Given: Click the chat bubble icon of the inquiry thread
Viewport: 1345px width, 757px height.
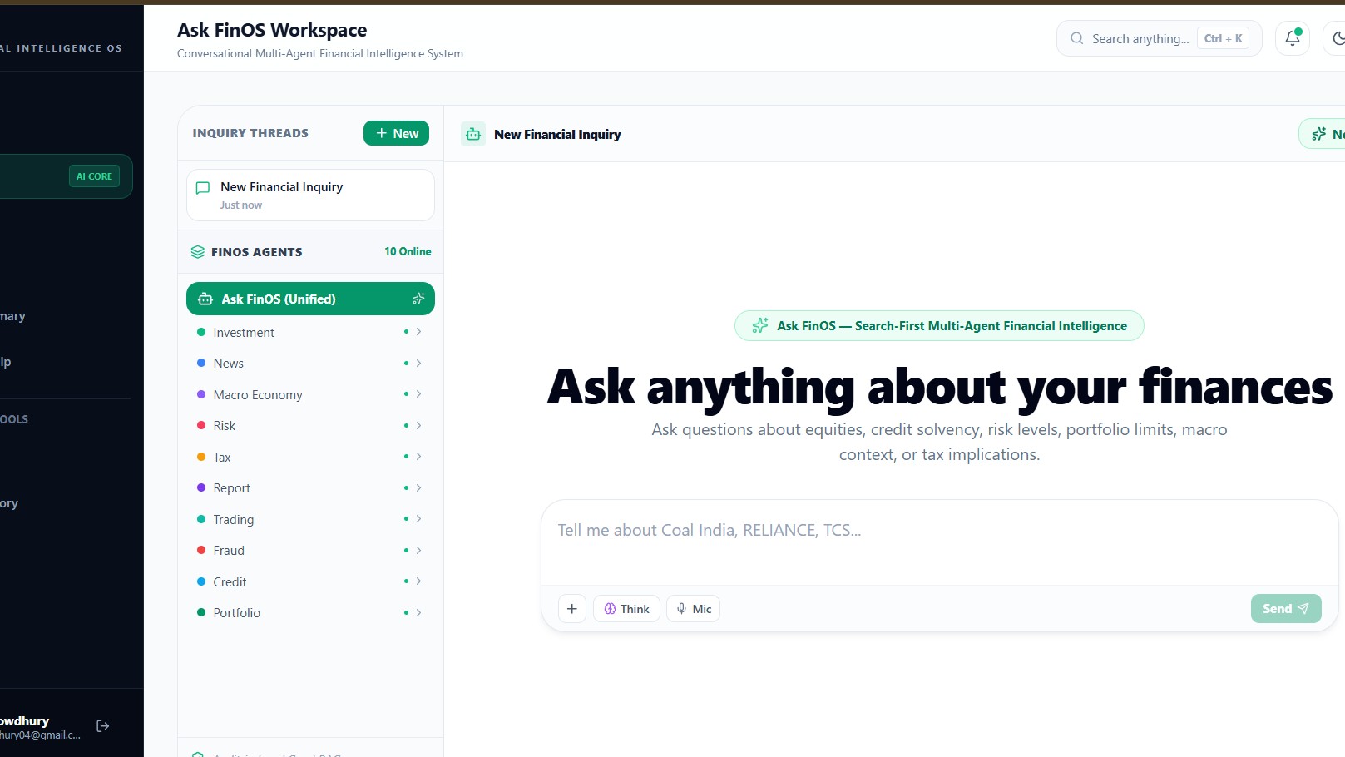Looking at the screenshot, I should tap(202, 188).
